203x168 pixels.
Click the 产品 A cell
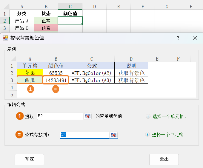pos(22,21)
